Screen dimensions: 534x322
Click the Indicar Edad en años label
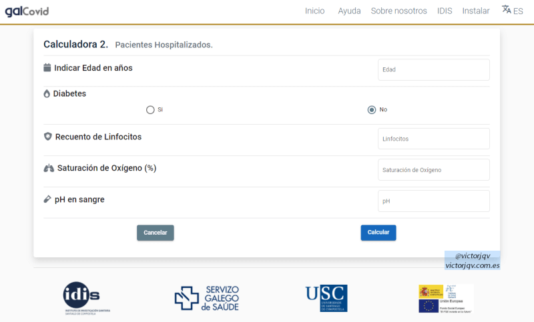pyautogui.click(x=93, y=68)
